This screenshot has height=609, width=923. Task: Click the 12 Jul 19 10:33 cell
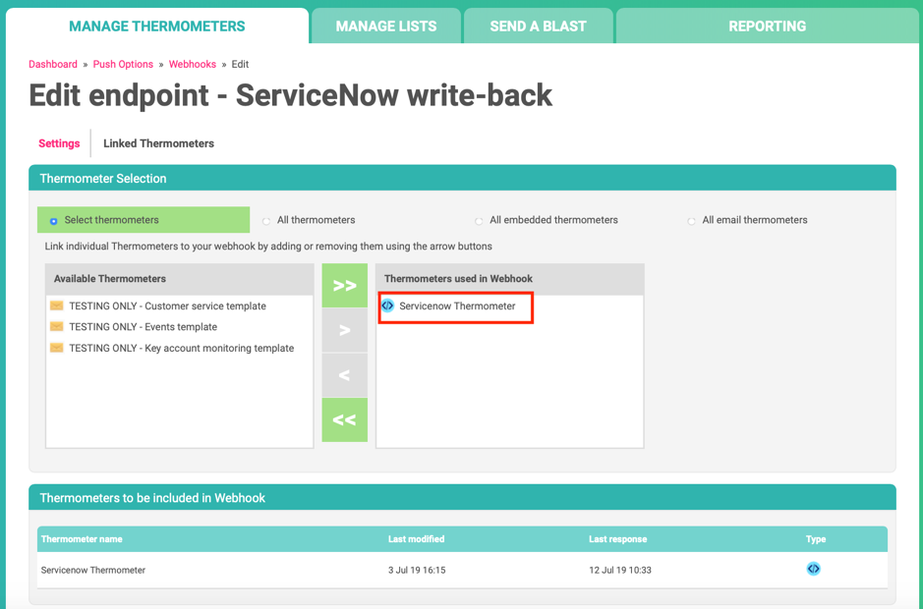coord(620,570)
